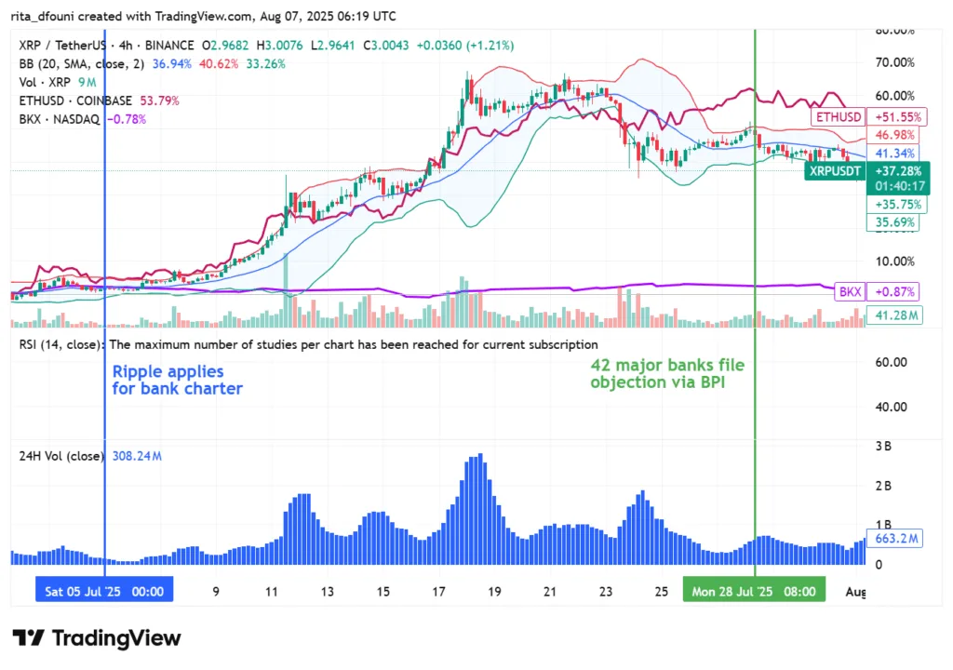Click the '42 major banks file objection' annotation
The image size is (953, 670).
[x=667, y=373]
